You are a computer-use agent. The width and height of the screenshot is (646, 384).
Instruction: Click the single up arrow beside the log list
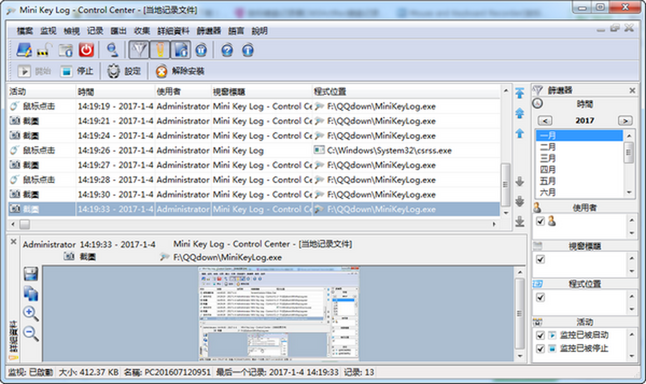click(x=519, y=133)
